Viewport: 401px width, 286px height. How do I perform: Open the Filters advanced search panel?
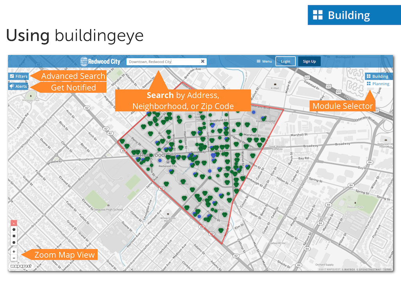click(18, 76)
